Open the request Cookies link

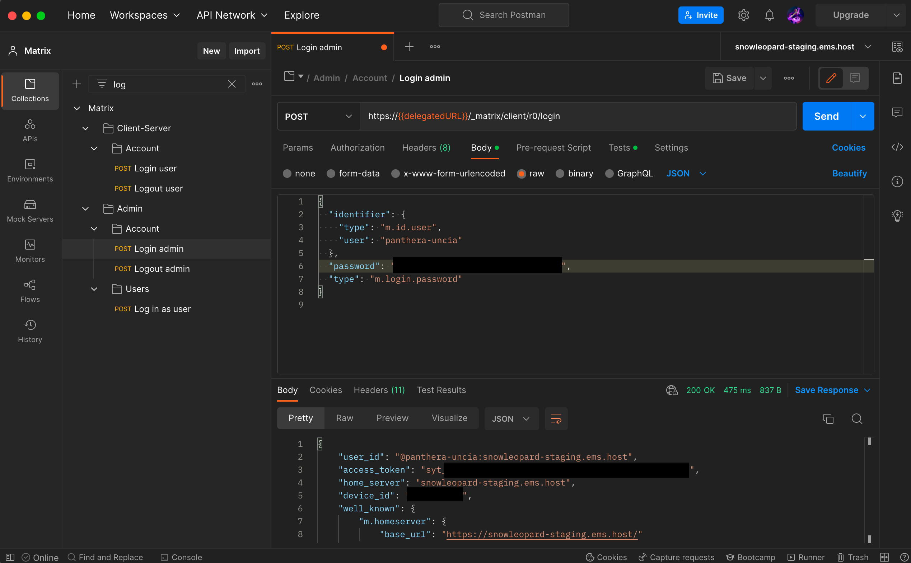point(849,147)
